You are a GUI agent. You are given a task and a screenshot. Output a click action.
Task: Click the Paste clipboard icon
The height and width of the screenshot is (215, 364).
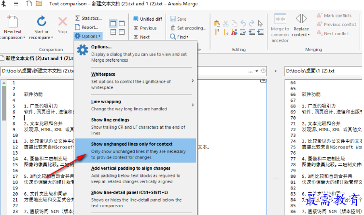click(x=217, y=23)
